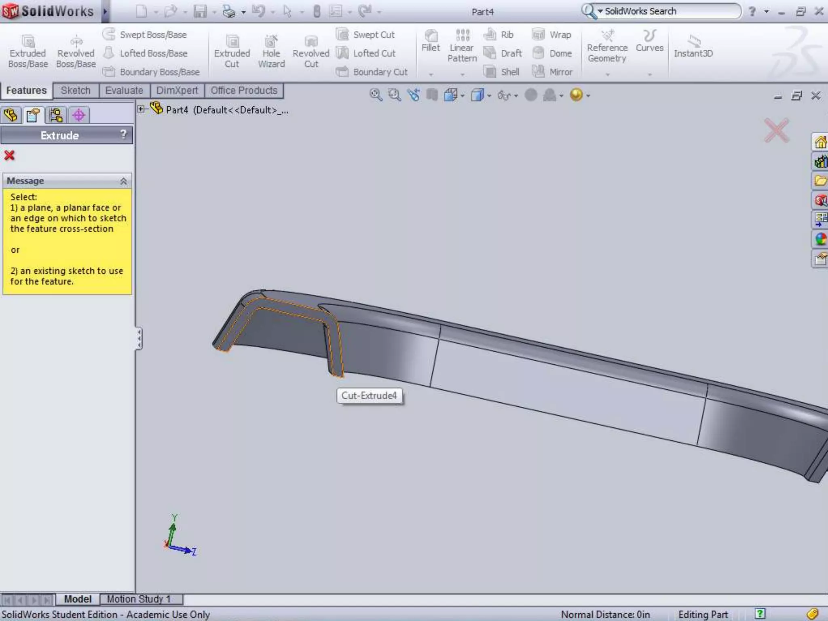Click the Fillet feature icon
The height and width of the screenshot is (621, 828).
pyautogui.click(x=431, y=36)
